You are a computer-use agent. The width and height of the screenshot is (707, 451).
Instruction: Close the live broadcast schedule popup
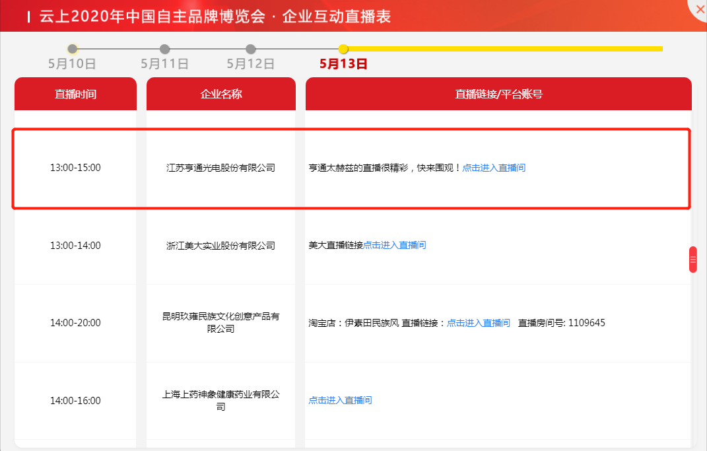(700, 9)
